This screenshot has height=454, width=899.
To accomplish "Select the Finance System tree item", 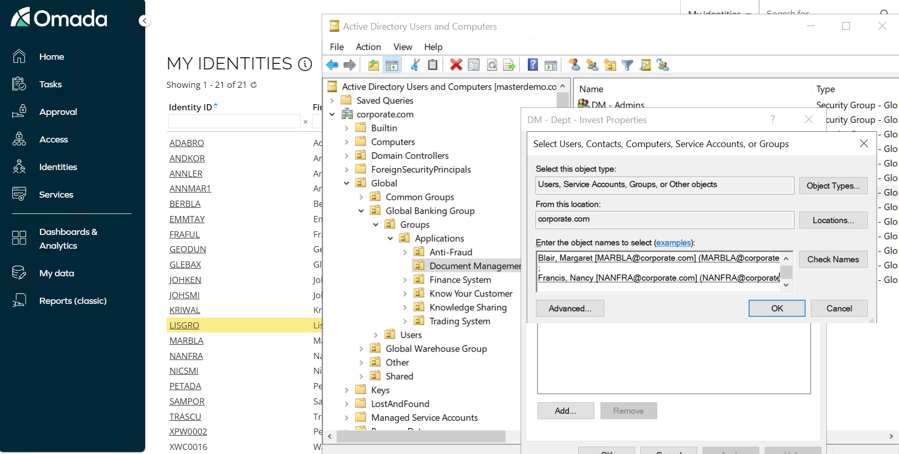I will pyautogui.click(x=460, y=280).
